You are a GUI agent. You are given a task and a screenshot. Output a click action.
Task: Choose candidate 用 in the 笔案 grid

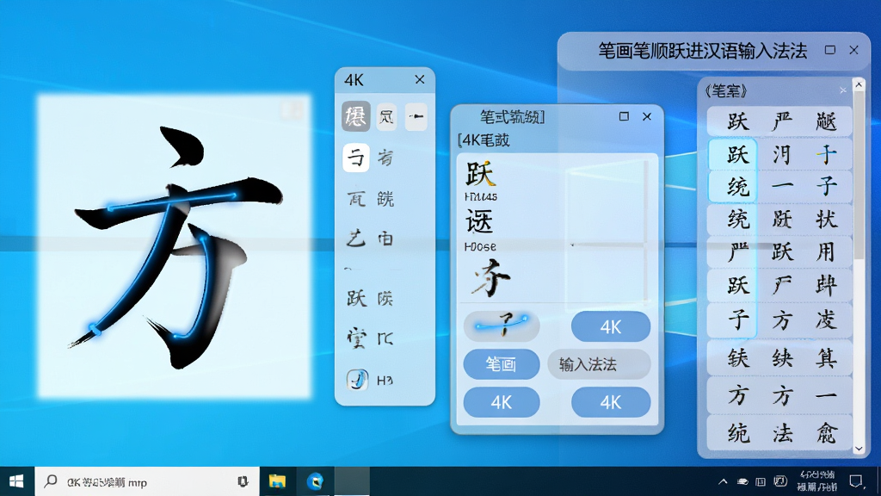pos(826,252)
